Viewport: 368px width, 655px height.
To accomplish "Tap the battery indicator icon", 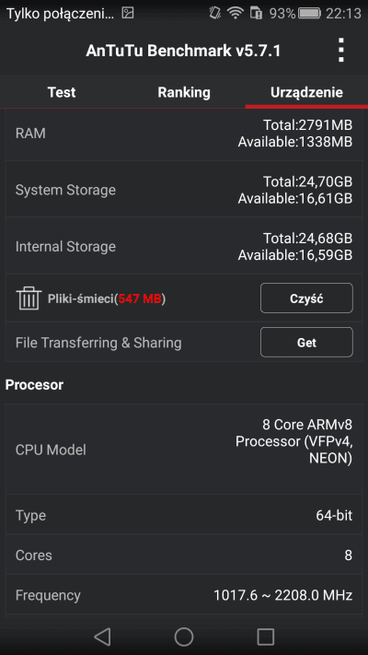I will [309, 14].
